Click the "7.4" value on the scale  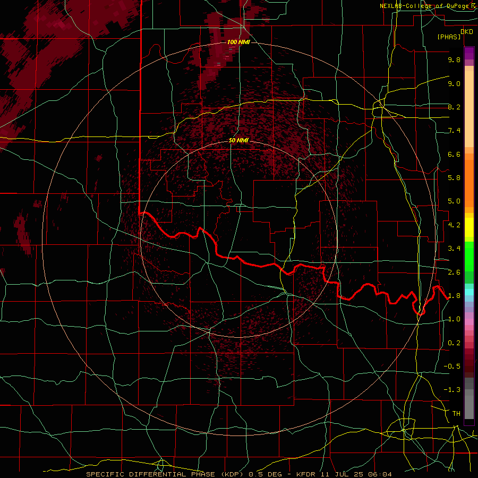pos(454,131)
